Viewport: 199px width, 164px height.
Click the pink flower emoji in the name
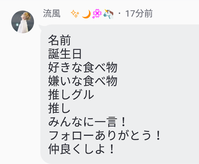click(97, 14)
